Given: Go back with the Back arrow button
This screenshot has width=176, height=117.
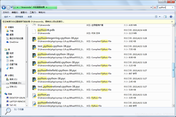Looking at the screenshot, I should pyautogui.click(x=4, y=8).
